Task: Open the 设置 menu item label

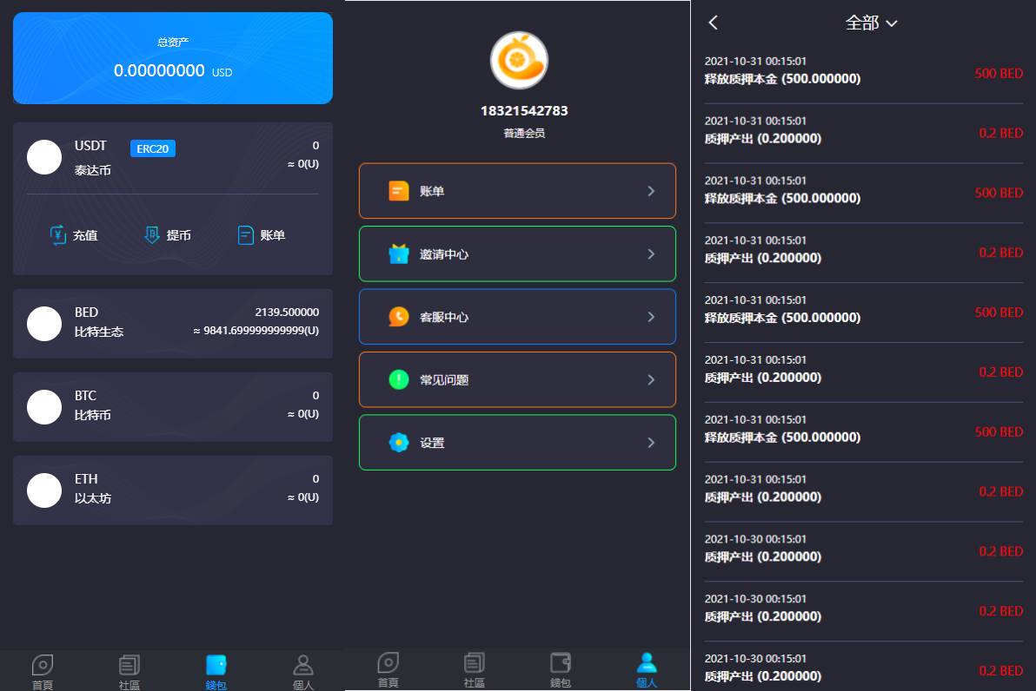Action: coord(432,443)
